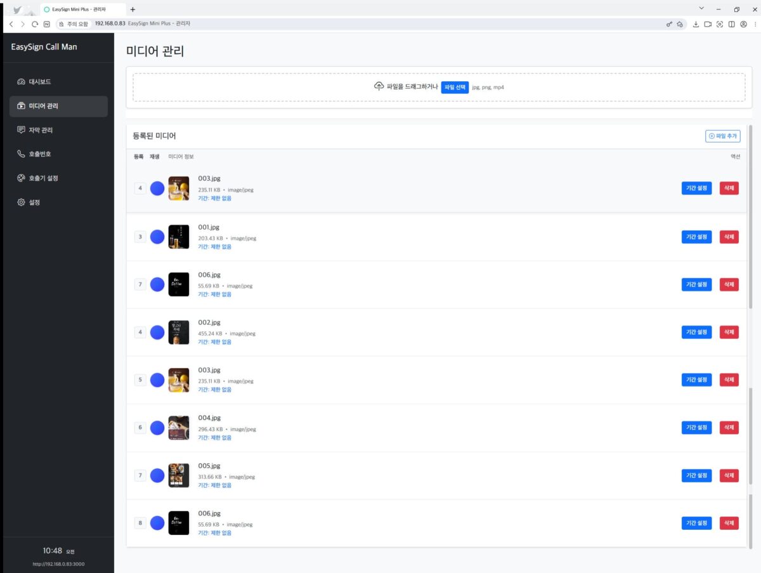The image size is (761, 573).
Task: Click the 002.jpg thumbnail image
Action: click(179, 332)
